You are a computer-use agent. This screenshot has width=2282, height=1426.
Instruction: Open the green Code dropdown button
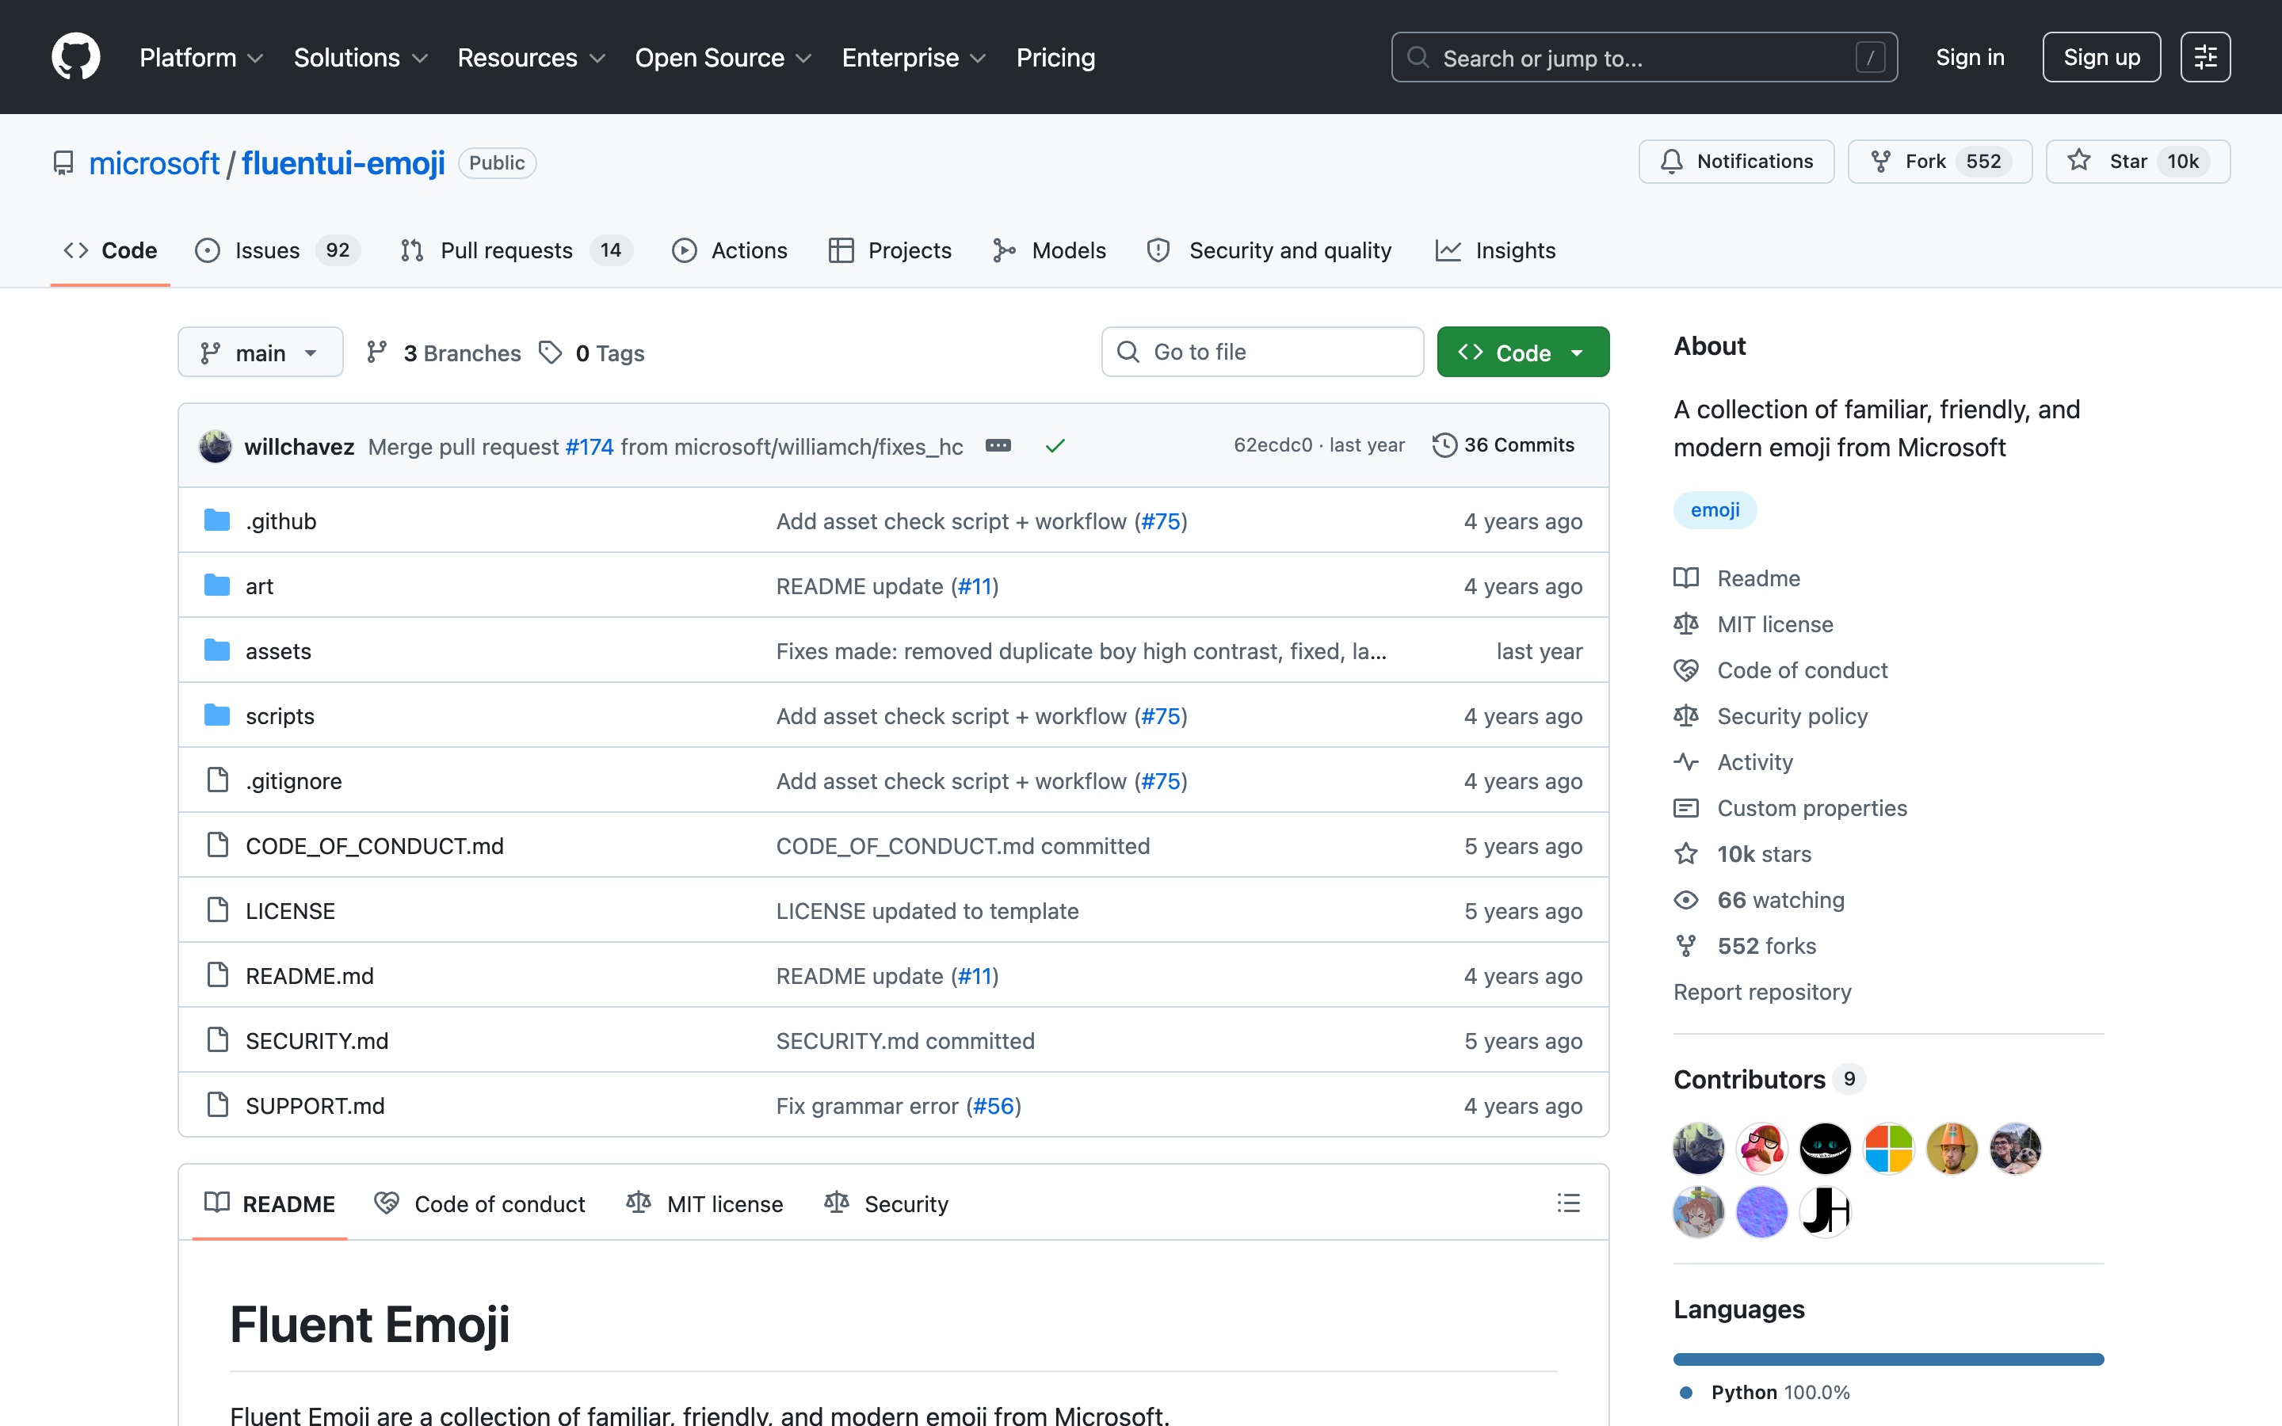pos(1522,352)
